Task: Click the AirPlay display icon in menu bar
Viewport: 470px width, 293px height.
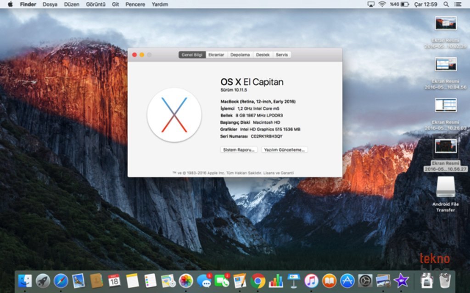Action: point(371,4)
